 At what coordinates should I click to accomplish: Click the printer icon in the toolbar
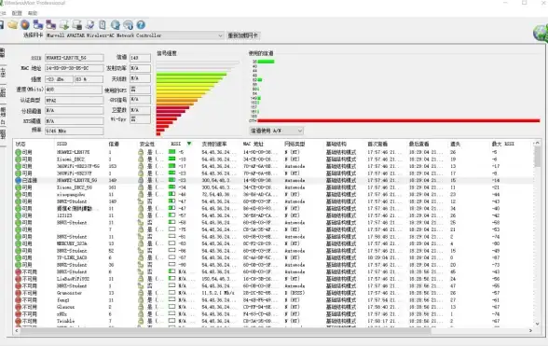coord(76,25)
